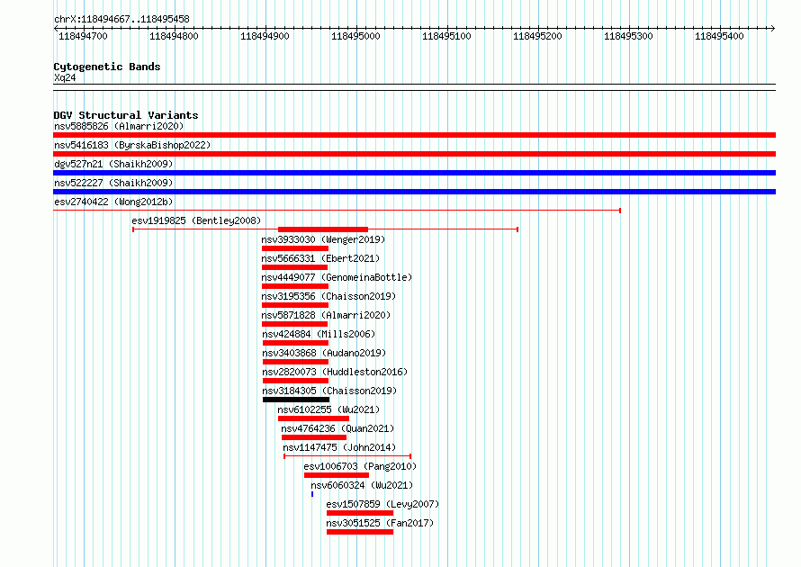Open nsv5416183 (ByrskaBishop2022) variant label
Screen dimensions: 801x567
(x=132, y=145)
